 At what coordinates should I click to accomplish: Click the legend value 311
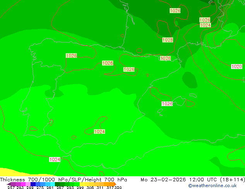(x=100, y=187)
